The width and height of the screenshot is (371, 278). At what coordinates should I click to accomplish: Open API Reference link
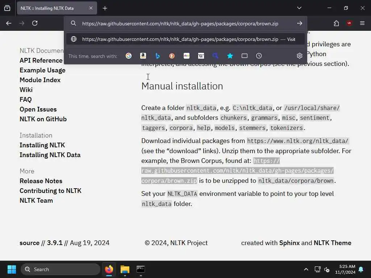point(41,60)
